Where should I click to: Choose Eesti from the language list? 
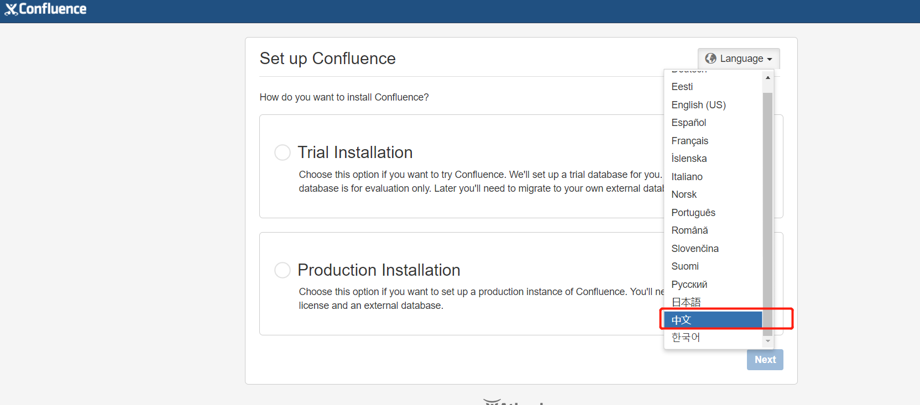[x=713, y=87]
